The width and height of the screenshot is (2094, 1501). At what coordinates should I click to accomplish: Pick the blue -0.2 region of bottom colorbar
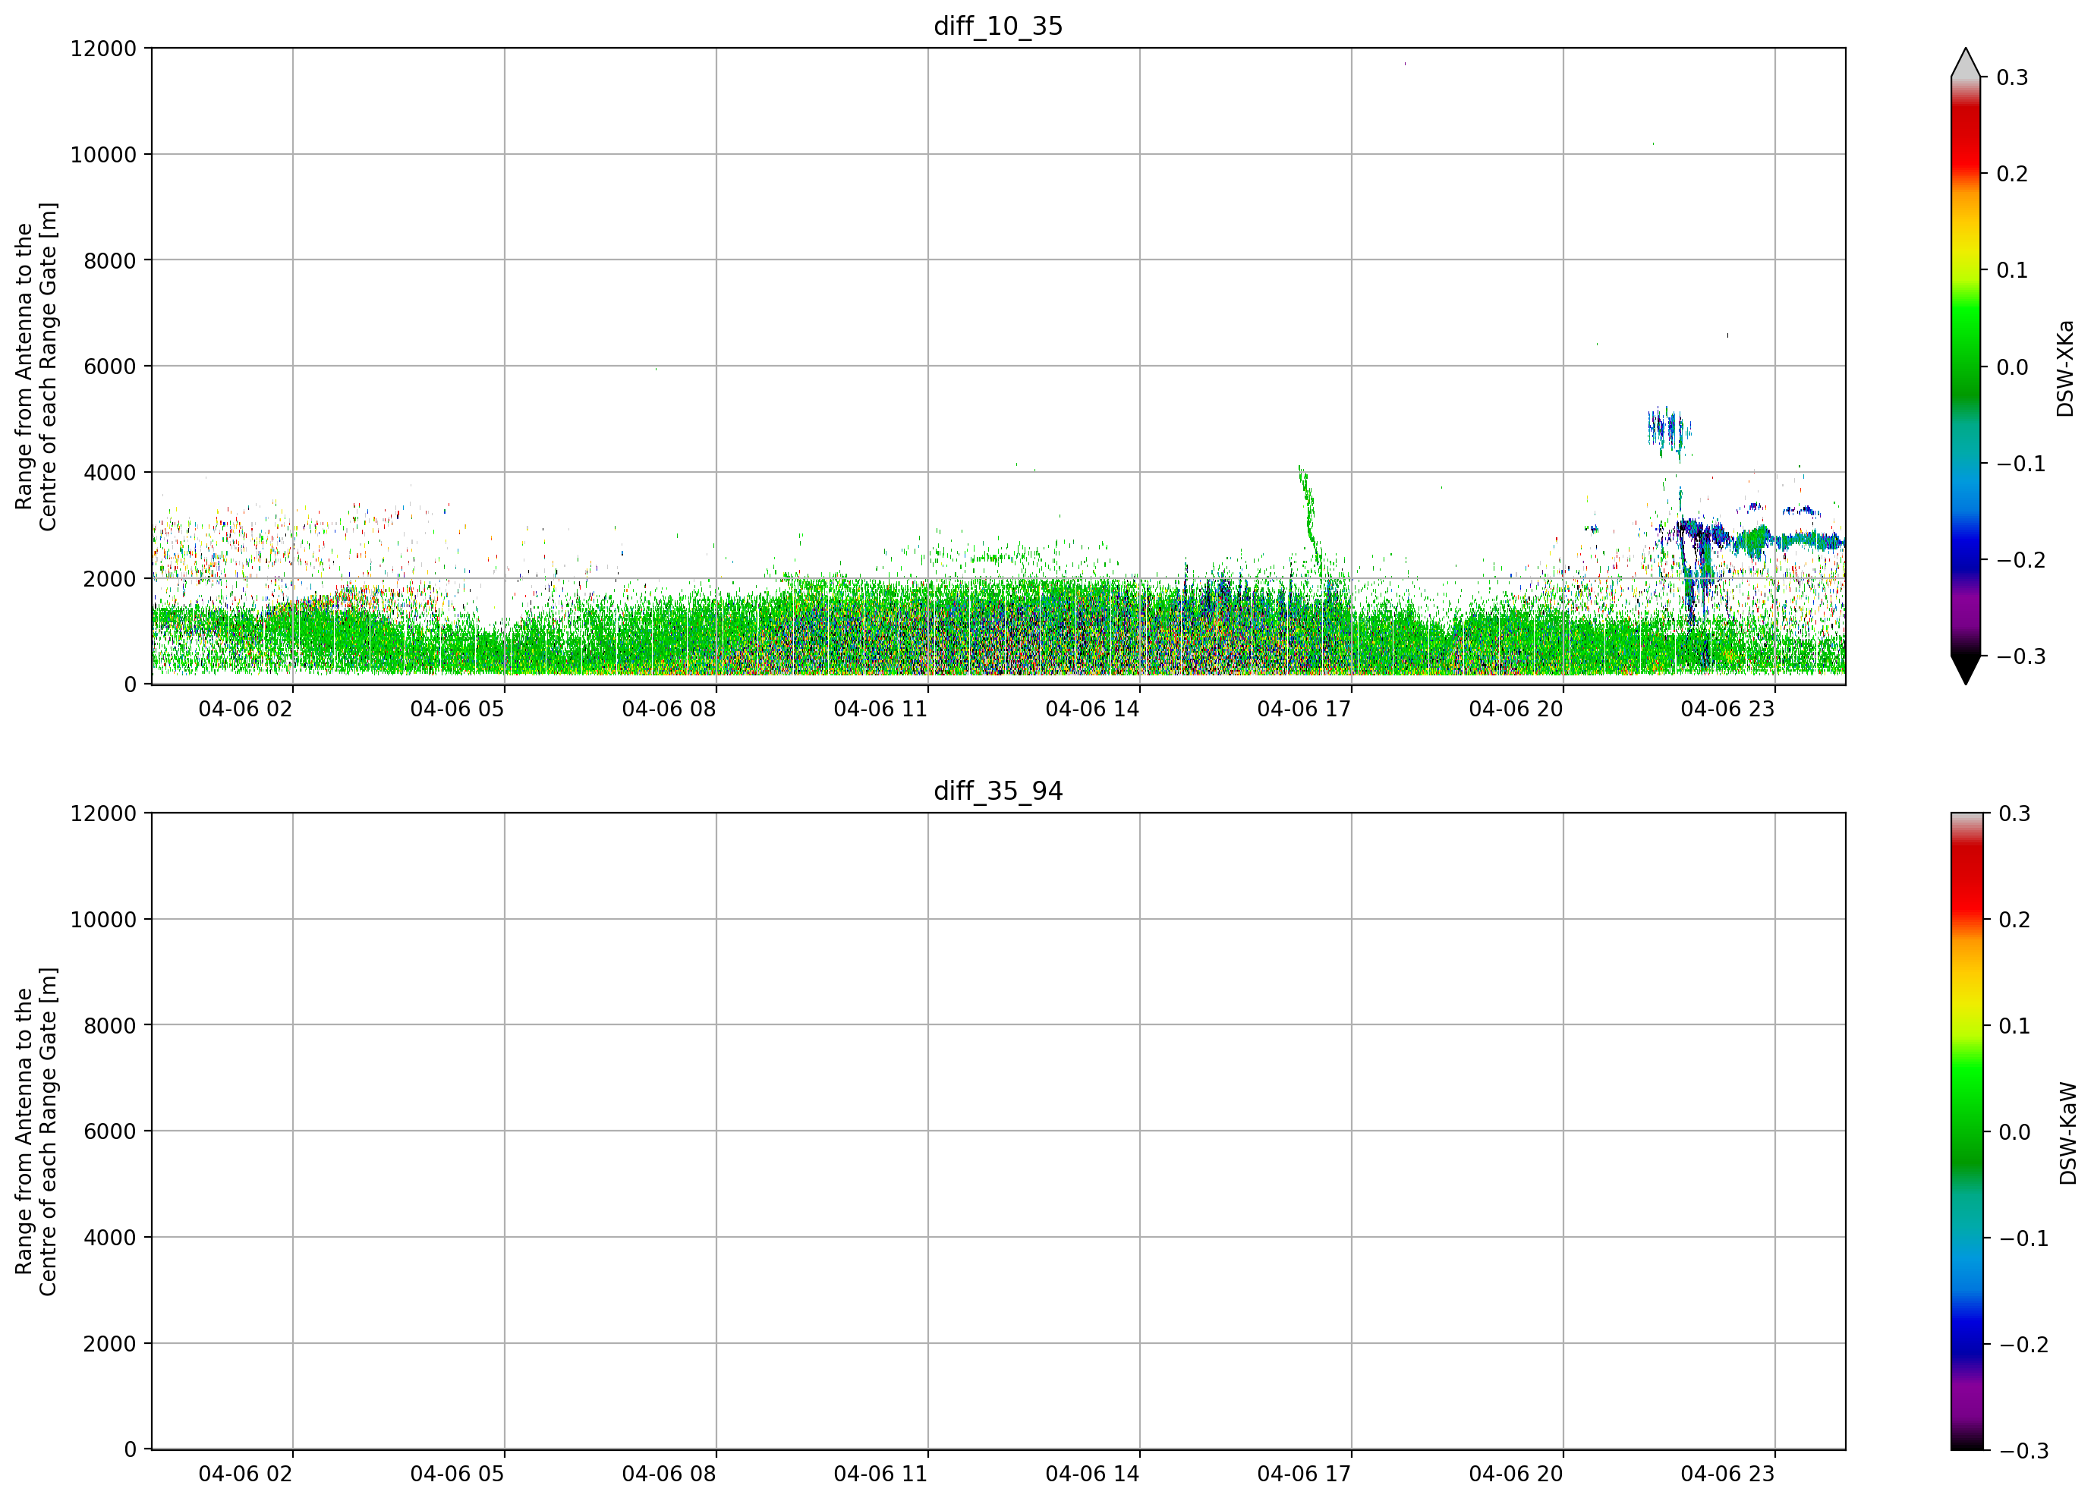coord(1966,1343)
